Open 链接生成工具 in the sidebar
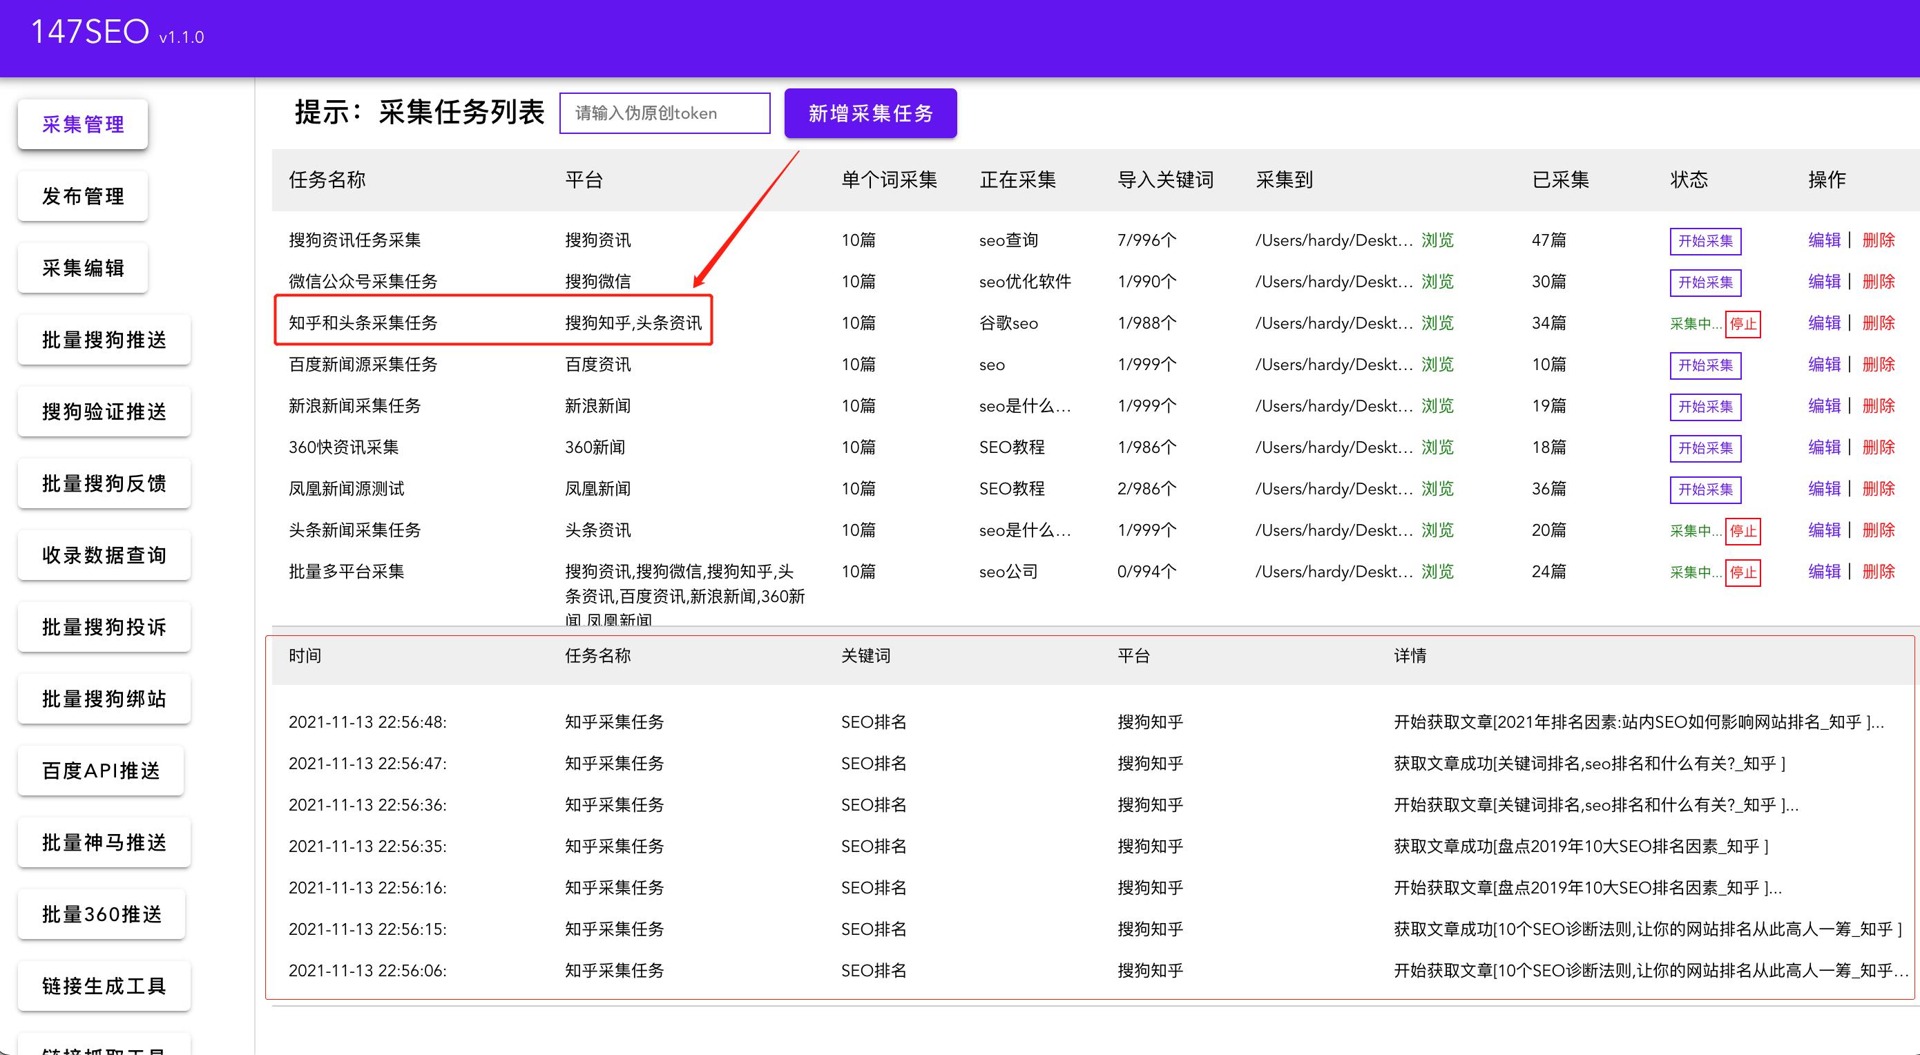Screen dimensions: 1920x1055 point(104,986)
